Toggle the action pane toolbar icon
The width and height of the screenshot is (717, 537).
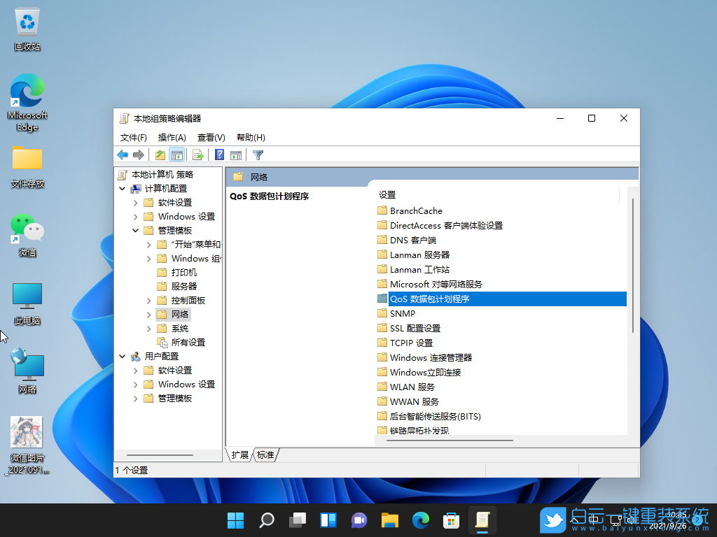point(236,155)
